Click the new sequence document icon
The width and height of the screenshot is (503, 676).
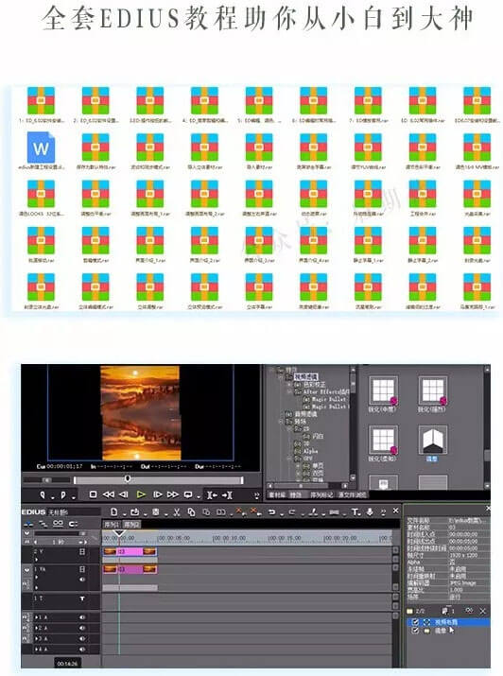coord(113,511)
